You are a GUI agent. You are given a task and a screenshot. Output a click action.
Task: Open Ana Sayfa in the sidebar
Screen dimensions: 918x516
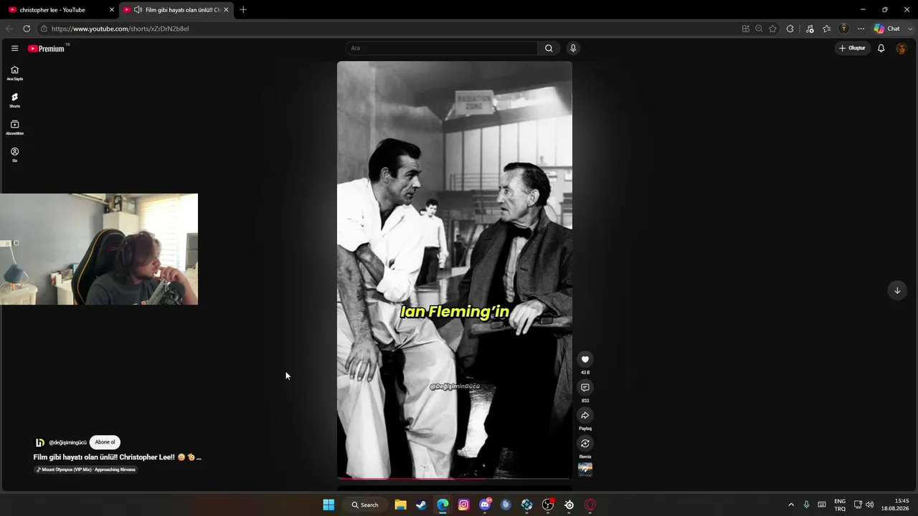coord(14,73)
